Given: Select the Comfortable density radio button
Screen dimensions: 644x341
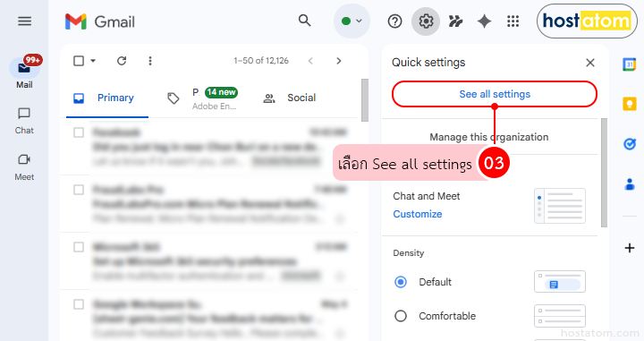Looking at the screenshot, I should 401,316.
